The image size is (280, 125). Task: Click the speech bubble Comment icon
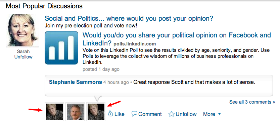(x=134, y=114)
